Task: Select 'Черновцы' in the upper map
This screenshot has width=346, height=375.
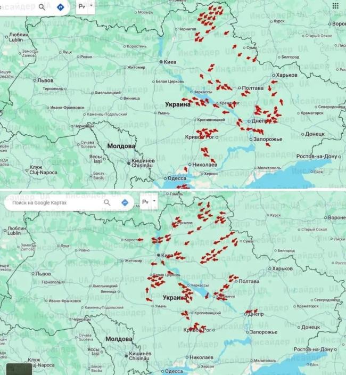Action: [84, 126]
